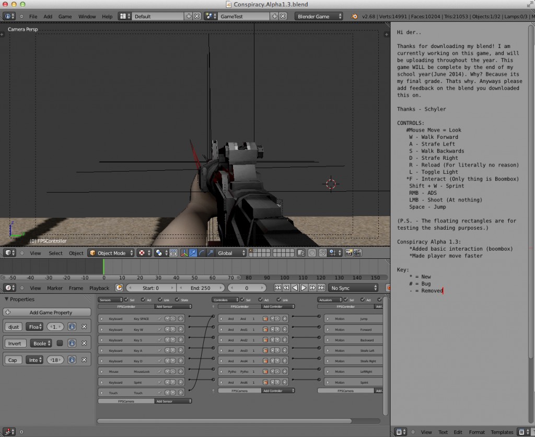Open the Global transform orientation dropdown

(x=230, y=253)
